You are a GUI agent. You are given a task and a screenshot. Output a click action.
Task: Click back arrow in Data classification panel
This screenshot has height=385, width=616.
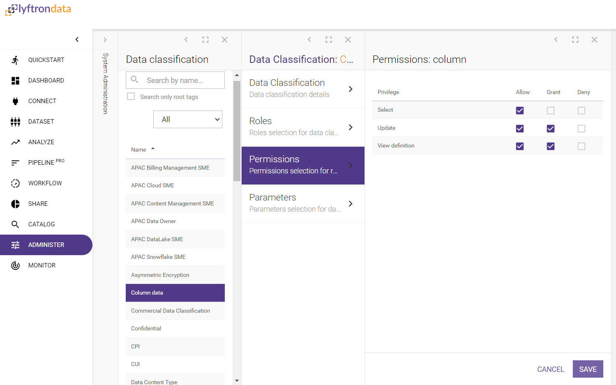click(186, 39)
